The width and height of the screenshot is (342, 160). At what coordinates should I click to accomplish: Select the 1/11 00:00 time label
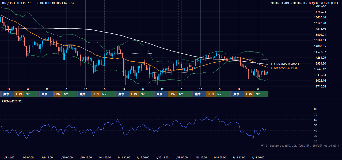[x=104, y=157]
